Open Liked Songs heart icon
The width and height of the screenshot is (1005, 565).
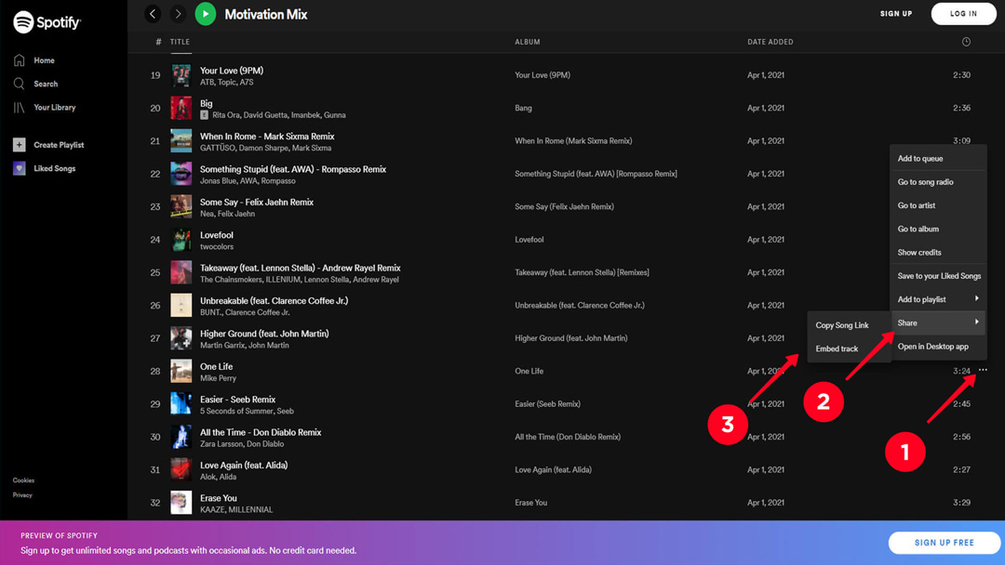click(20, 168)
